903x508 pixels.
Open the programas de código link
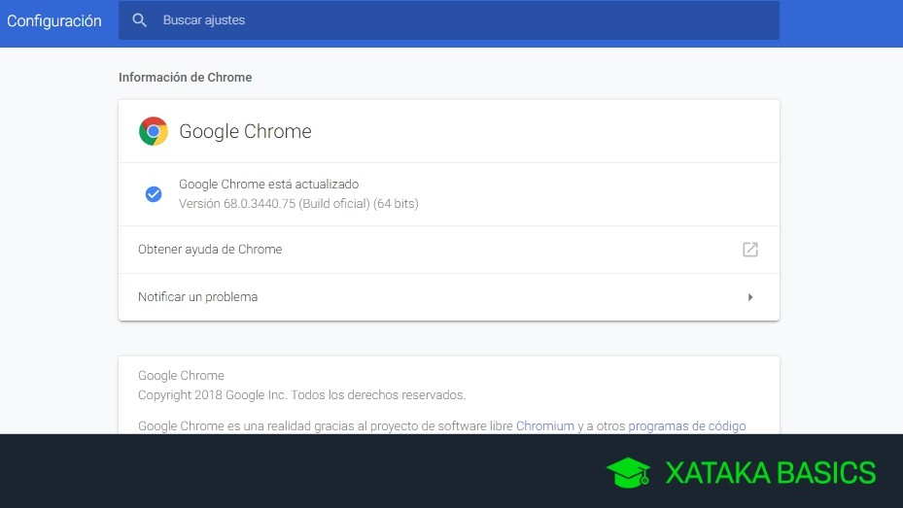(687, 425)
